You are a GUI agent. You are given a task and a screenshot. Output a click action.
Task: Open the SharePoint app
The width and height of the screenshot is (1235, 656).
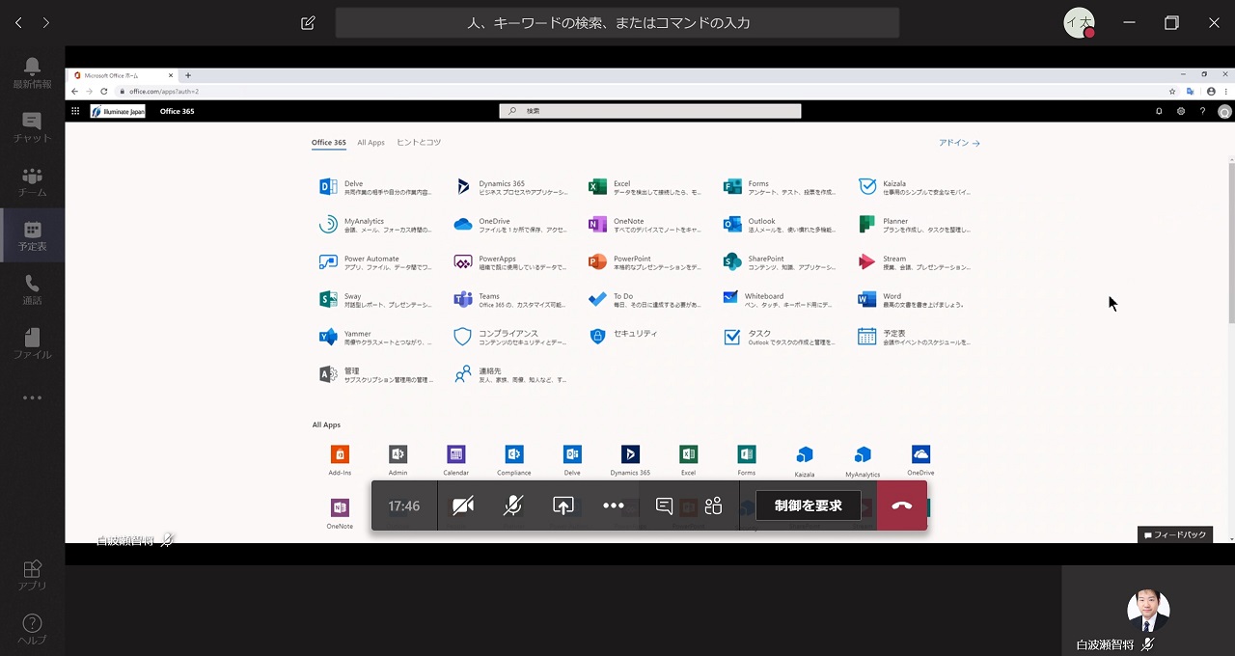pyautogui.click(x=780, y=262)
